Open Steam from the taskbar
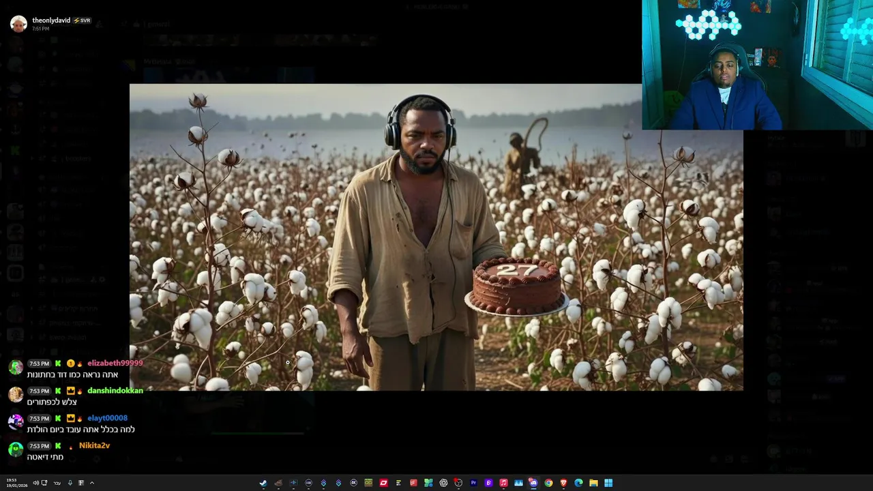873x491 pixels. 263,483
